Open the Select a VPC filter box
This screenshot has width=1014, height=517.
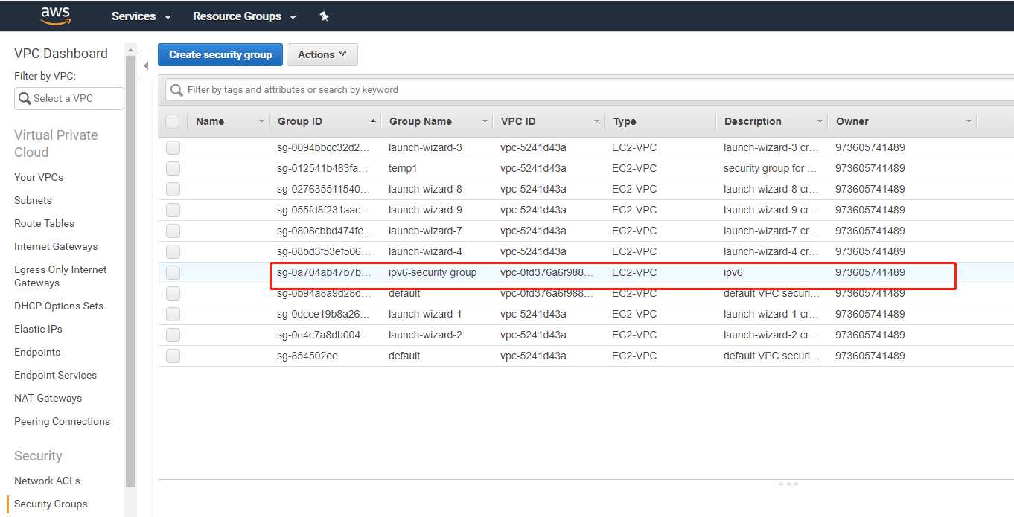(69, 98)
